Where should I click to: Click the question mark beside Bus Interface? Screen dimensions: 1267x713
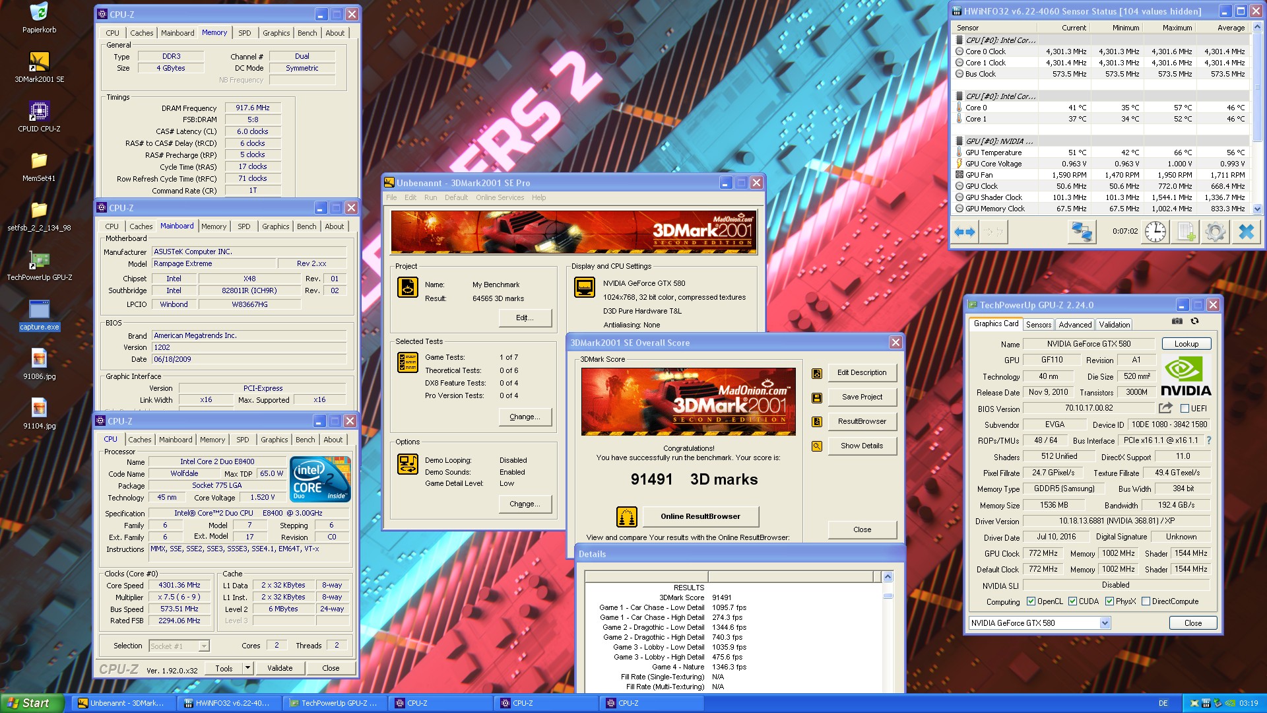tap(1209, 440)
